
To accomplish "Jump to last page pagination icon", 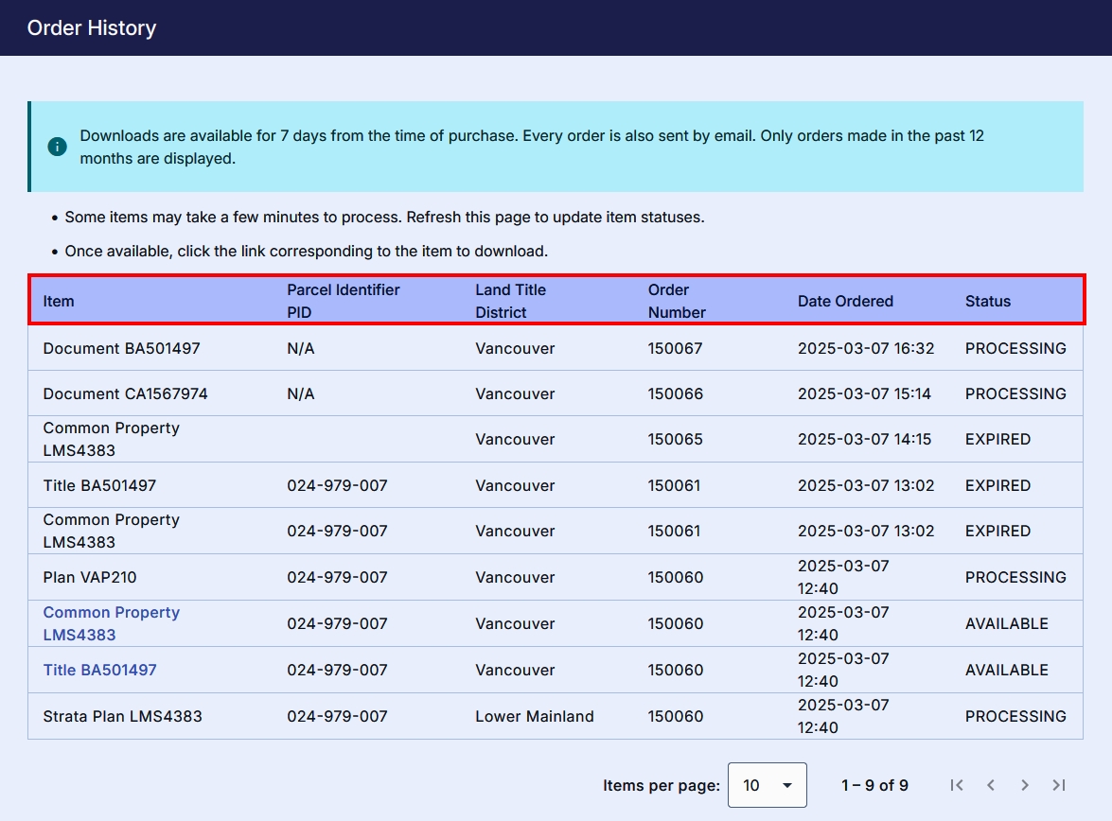I will click(x=1059, y=785).
